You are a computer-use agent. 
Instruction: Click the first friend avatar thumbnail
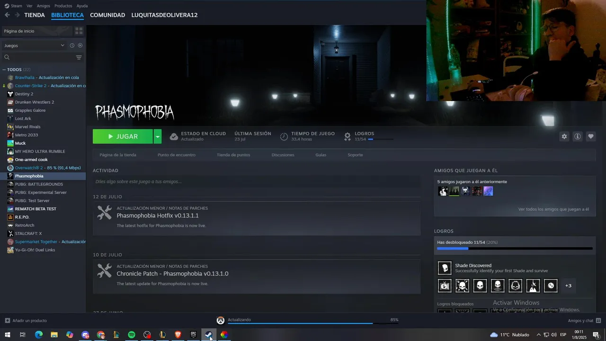point(443,191)
